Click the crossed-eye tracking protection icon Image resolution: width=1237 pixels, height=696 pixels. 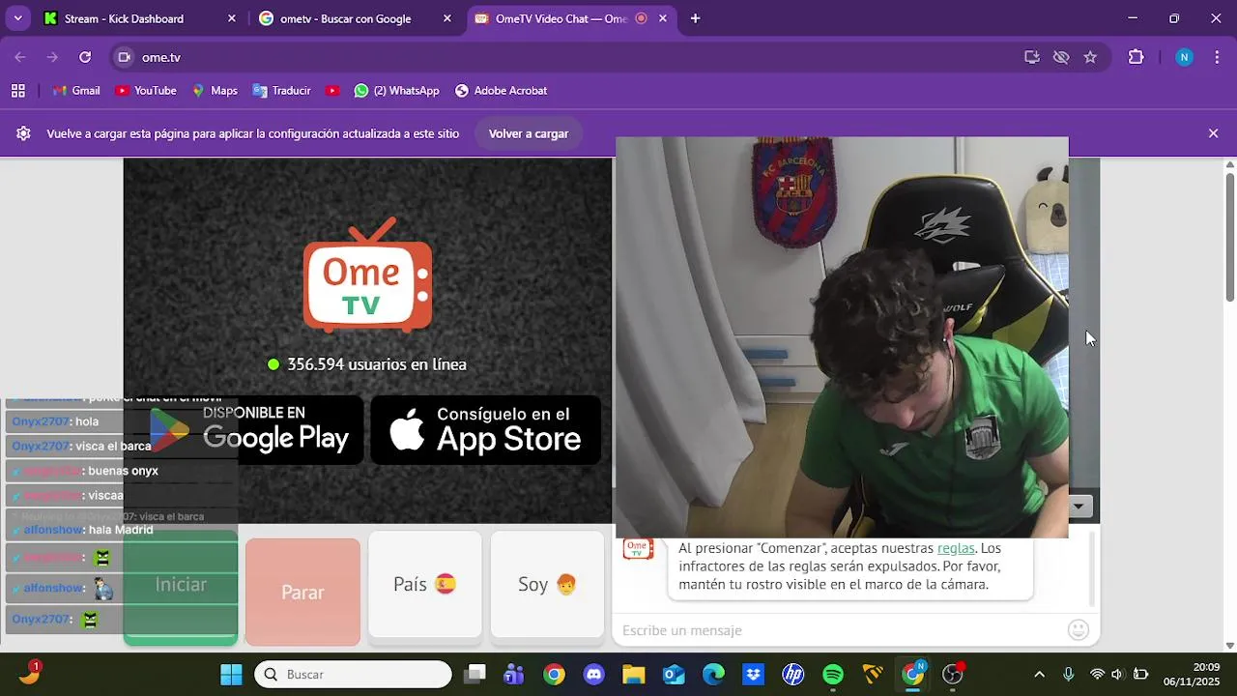[1061, 57]
